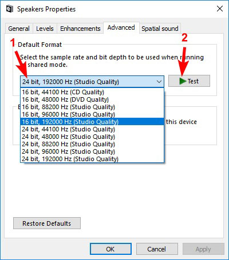Choose 24 bit, 88200 Hz option
Screen dimensions: 229x260
tap(92, 144)
